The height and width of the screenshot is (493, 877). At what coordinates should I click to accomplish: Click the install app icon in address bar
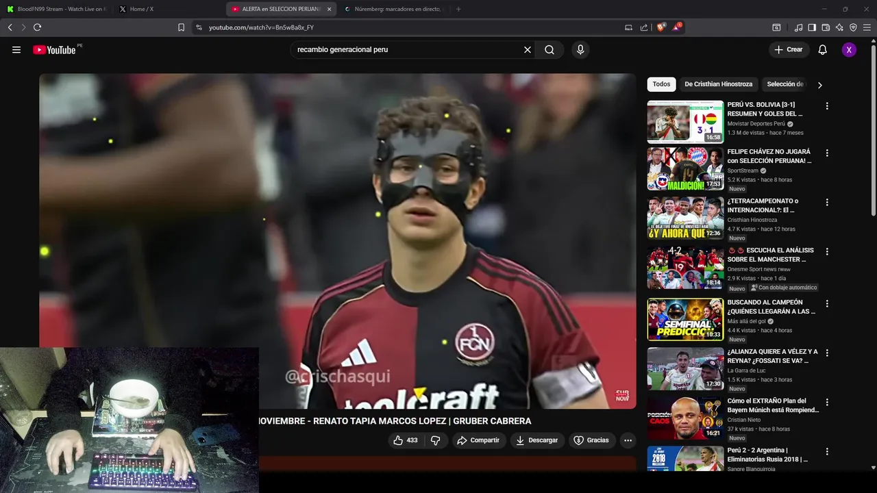click(x=628, y=27)
